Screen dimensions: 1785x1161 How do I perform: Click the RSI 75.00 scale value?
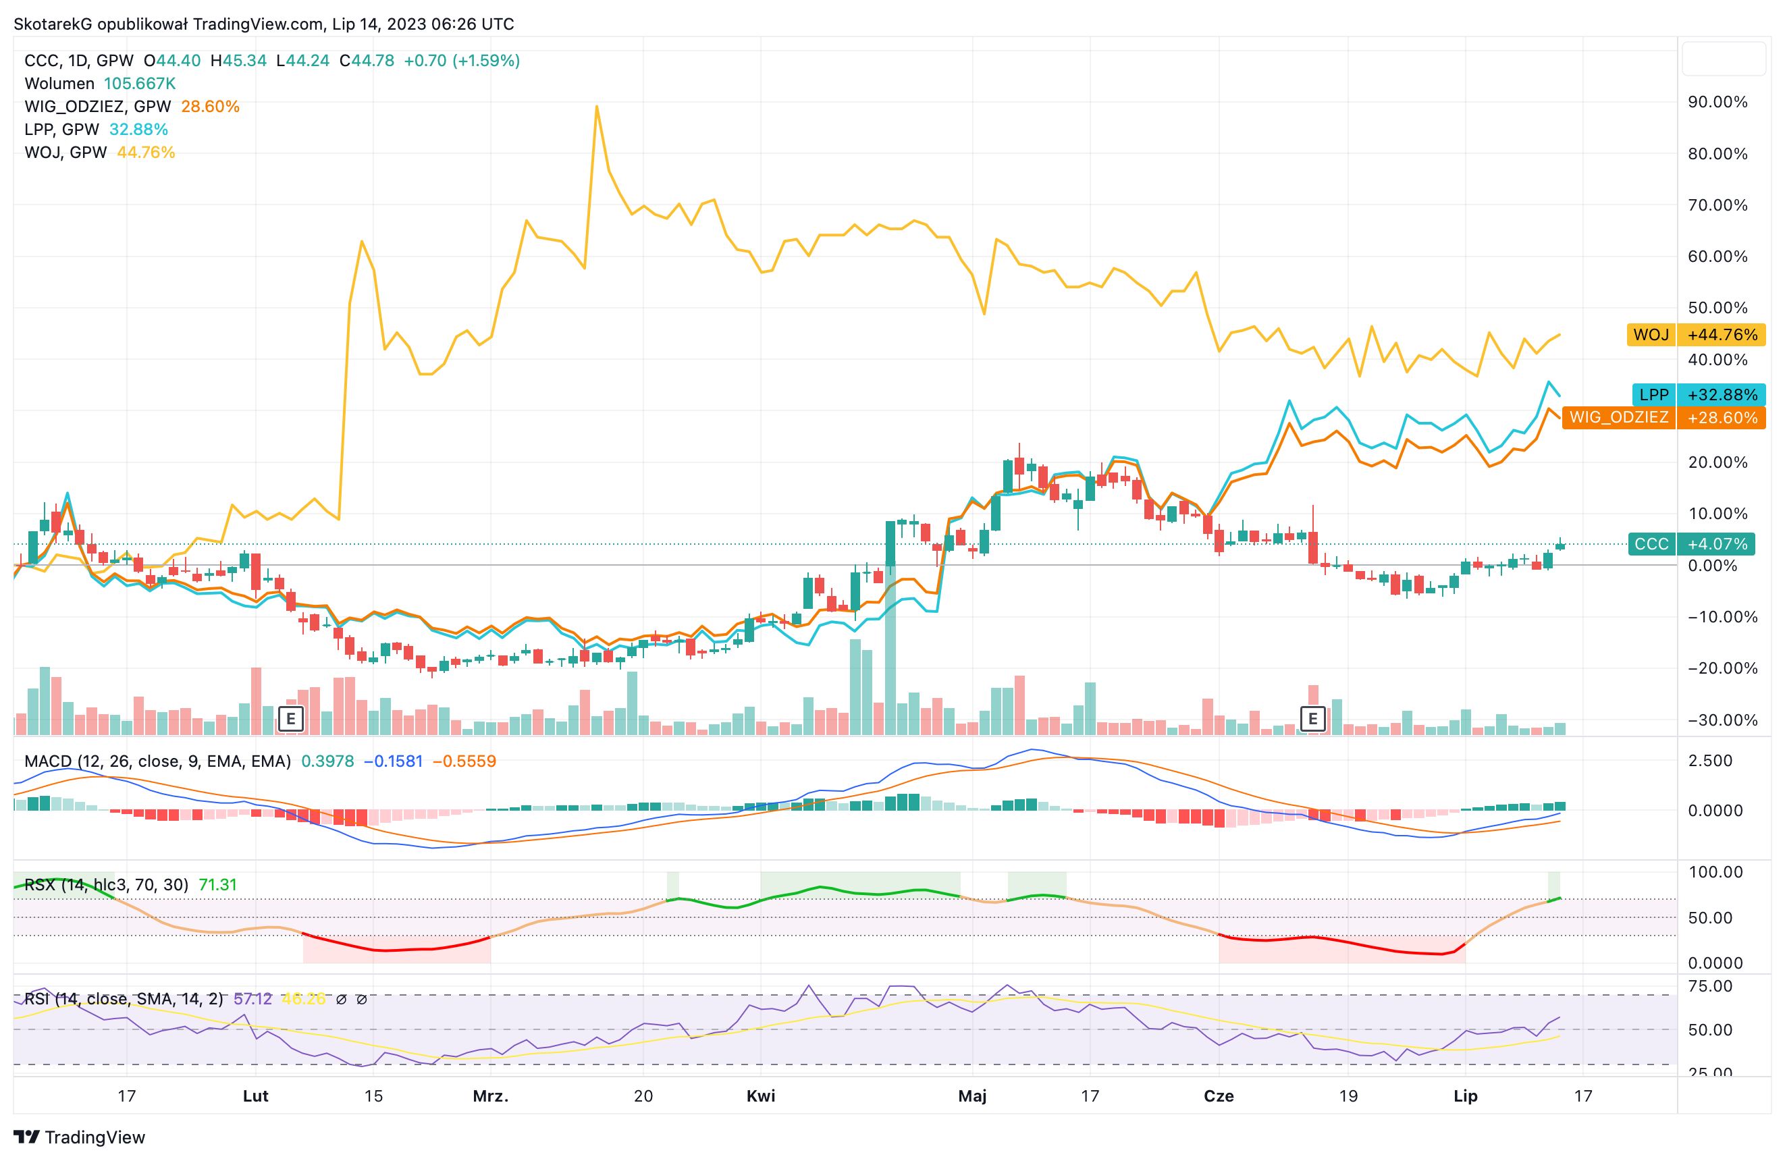1710,986
